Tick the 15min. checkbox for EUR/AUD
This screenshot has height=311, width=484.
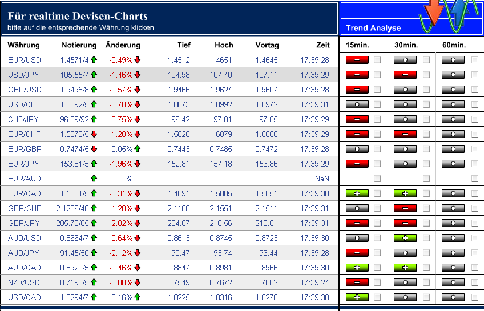pos(377,179)
